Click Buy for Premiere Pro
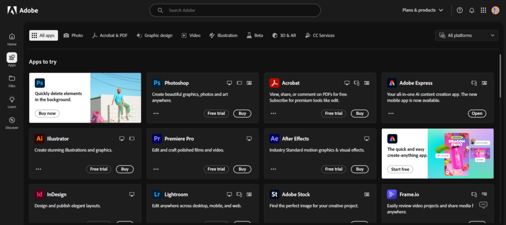 point(242,169)
